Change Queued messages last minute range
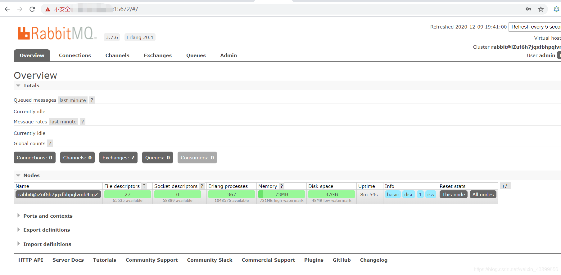561x275 pixels. pyautogui.click(x=73, y=100)
